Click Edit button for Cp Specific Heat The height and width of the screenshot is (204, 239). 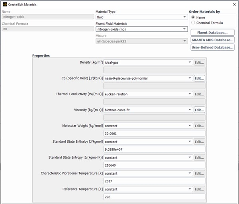[x=199, y=78]
